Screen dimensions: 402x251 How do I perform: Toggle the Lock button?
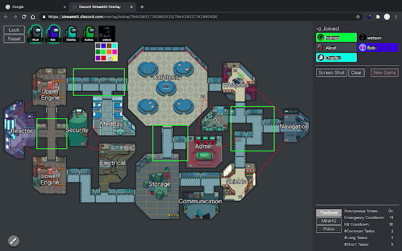click(x=14, y=29)
